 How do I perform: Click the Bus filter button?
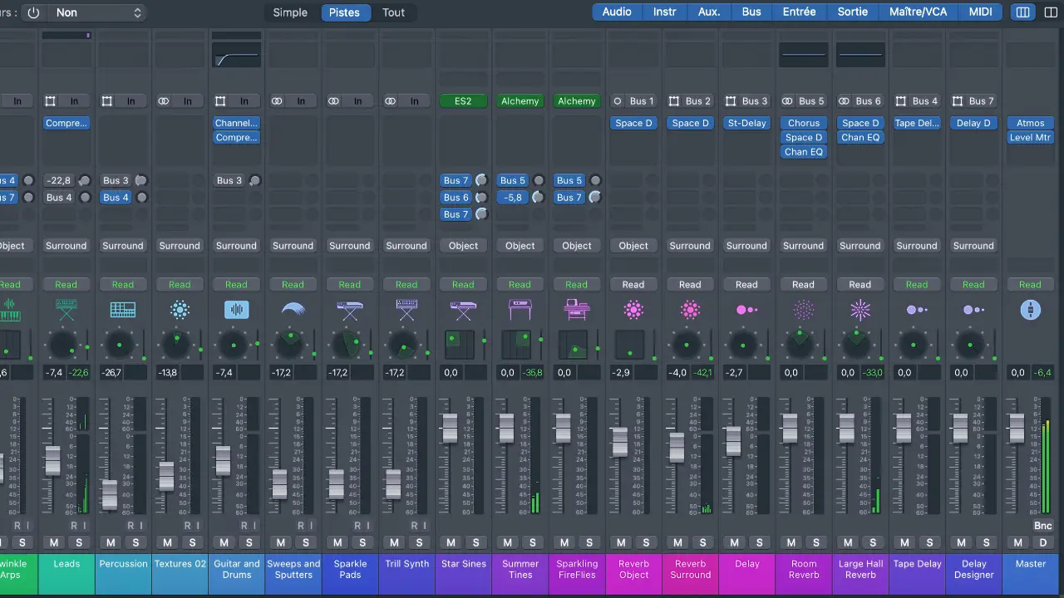click(x=751, y=12)
